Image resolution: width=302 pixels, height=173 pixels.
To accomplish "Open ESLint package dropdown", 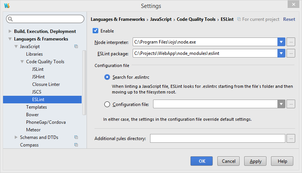I will pyautogui.click(x=281, y=53).
